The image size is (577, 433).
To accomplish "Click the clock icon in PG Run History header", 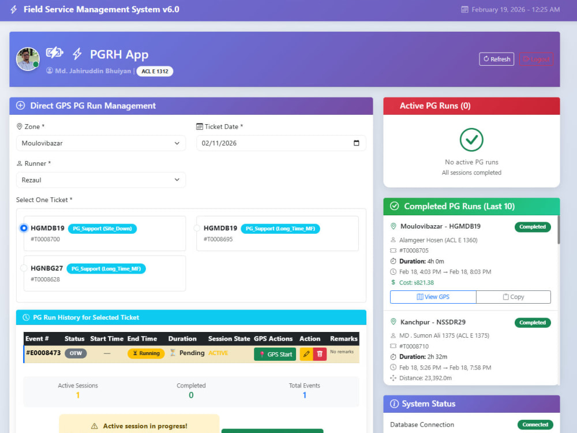I will [x=26, y=318].
